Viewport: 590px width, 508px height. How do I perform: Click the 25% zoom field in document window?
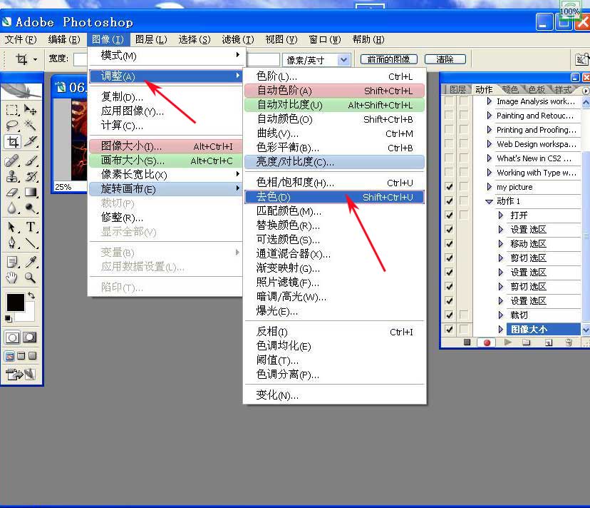70,187
